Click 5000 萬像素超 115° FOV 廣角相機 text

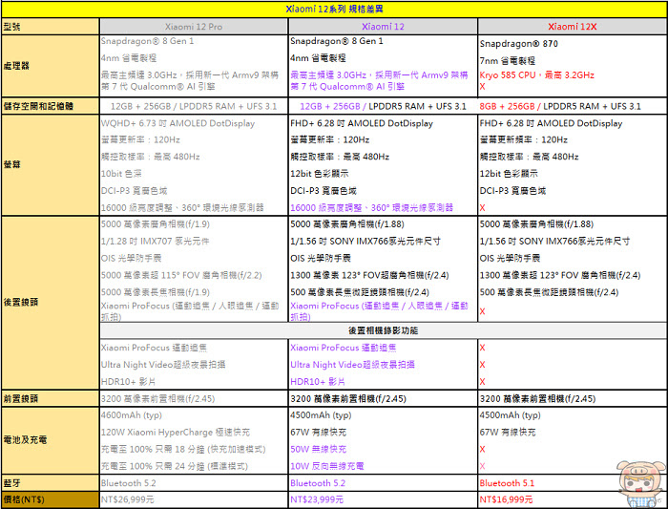(x=181, y=275)
